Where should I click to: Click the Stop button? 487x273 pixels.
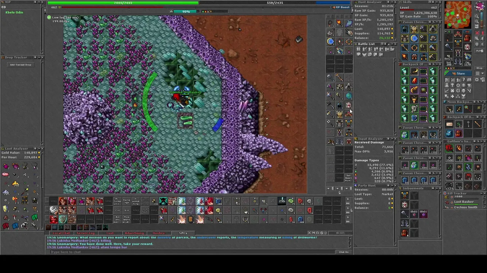[x=479, y=68]
